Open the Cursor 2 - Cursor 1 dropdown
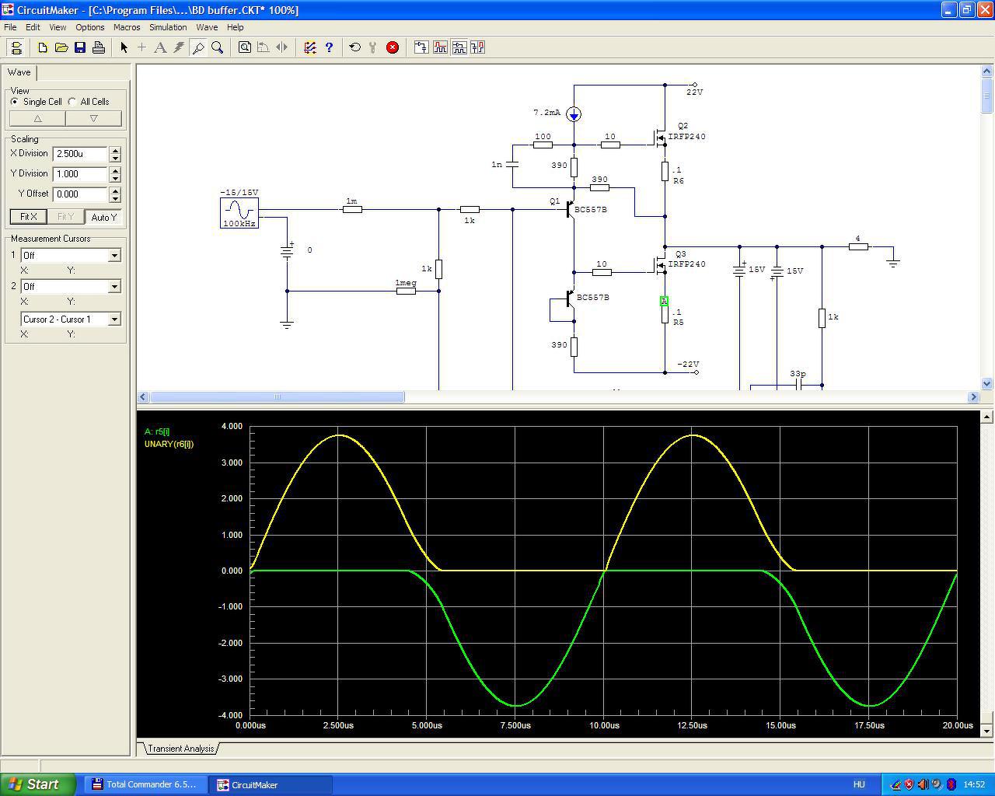Image resolution: width=995 pixels, height=796 pixels. point(114,319)
